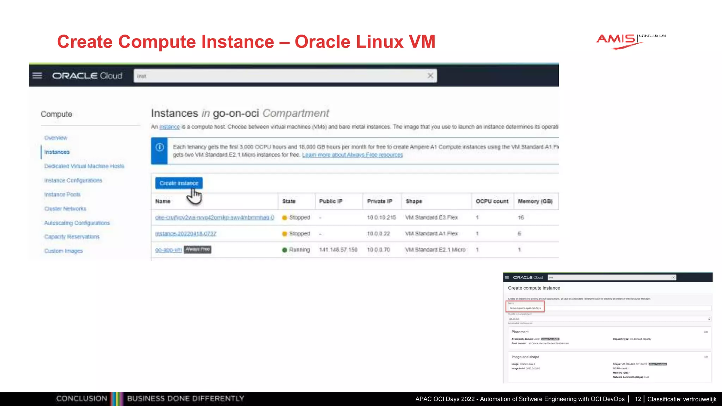The image size is (722, 406).
Task: Click the orange Stopped status icon of oke-crujfvpv2wa row
Action: pyautogui.click(x=284, y=217)
